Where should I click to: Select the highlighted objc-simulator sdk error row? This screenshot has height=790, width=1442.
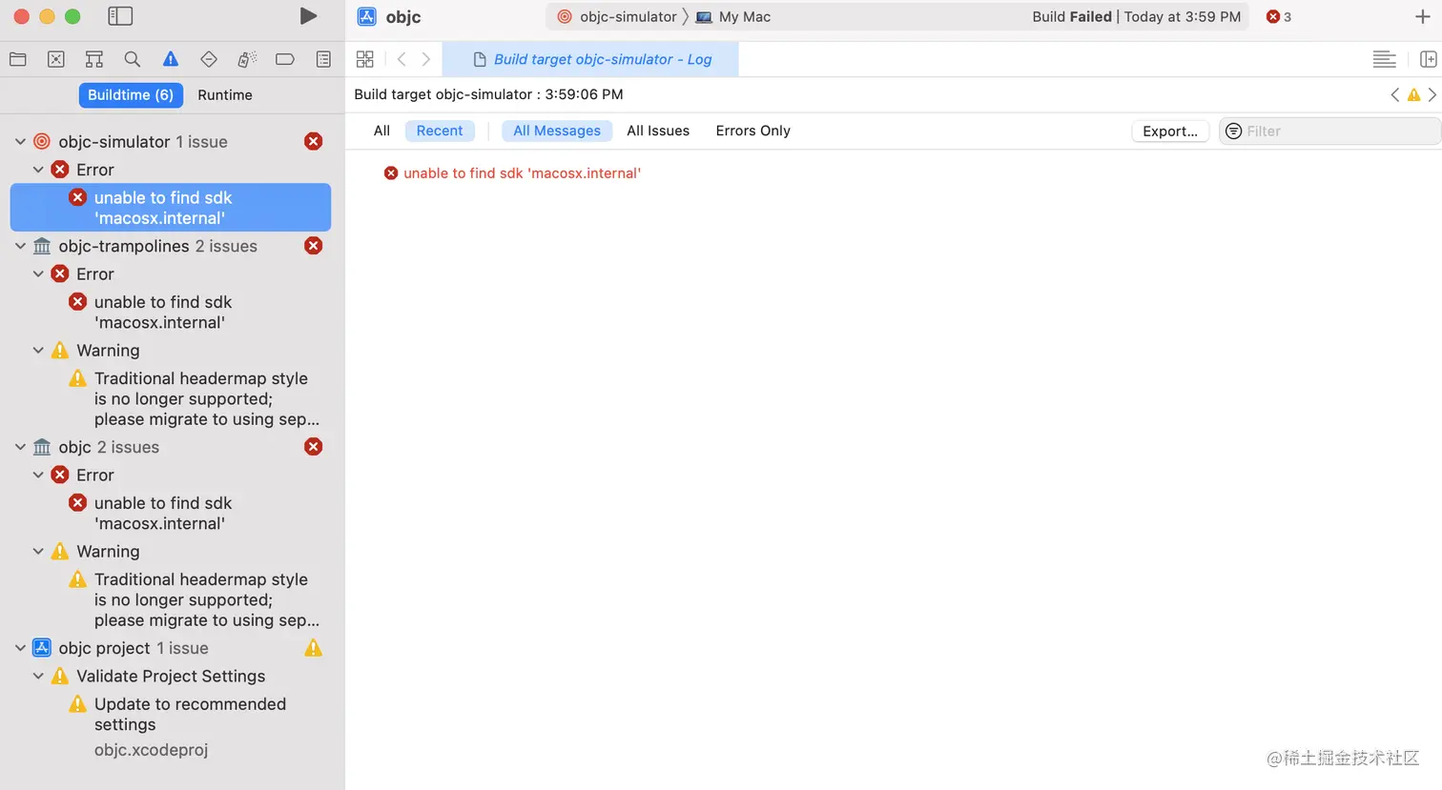coord(171,208)
